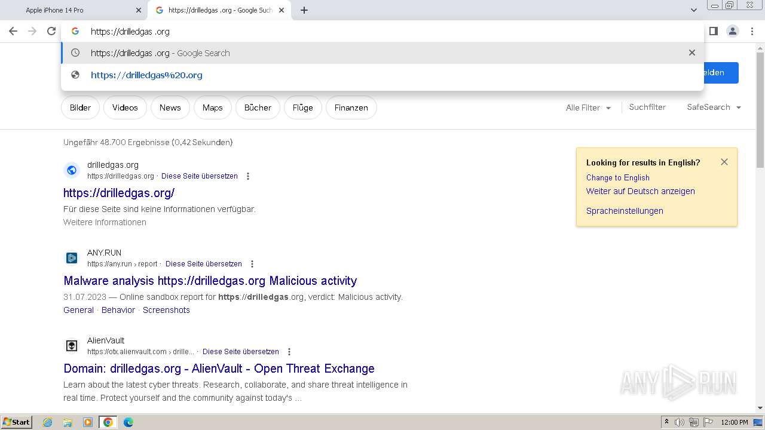765x430 pixels.
Task: Select the Bilder filter chip
Action: click(x=80, y=107)
